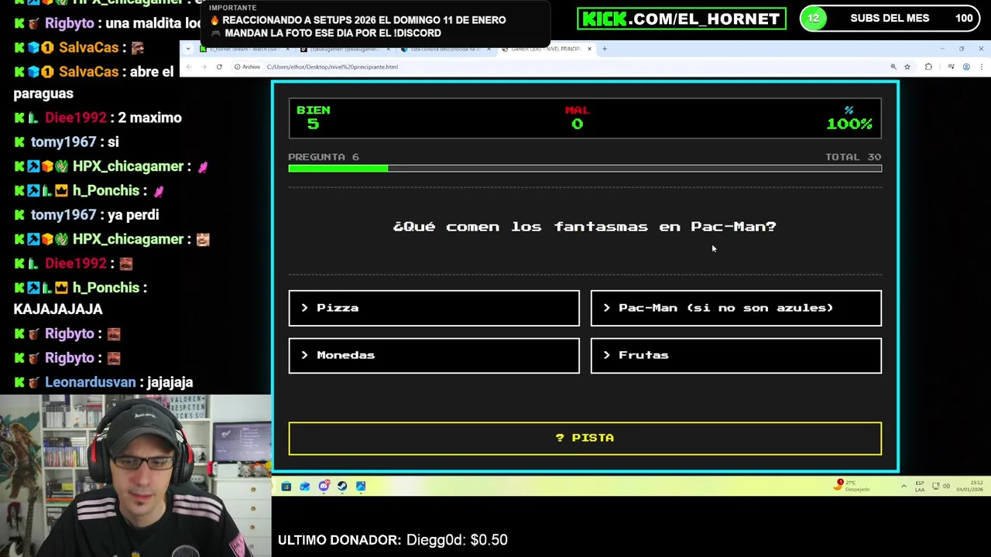Screen dimensions: 991x557
Task: Click the 100% accuracy indicator
Action: pyautogui.click(x=849, y=118)
